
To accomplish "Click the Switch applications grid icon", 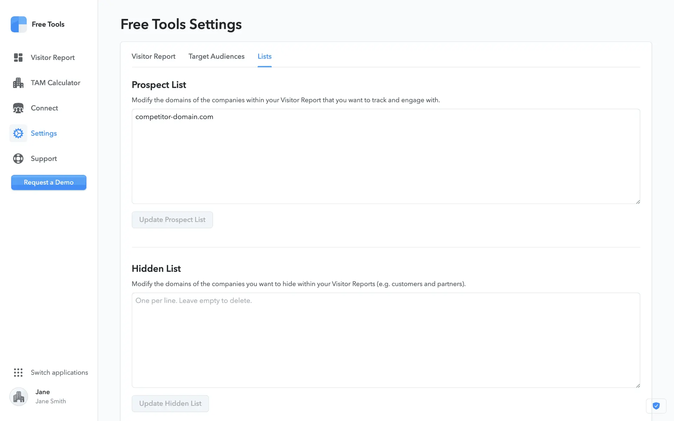I will (x=18, y=373).
